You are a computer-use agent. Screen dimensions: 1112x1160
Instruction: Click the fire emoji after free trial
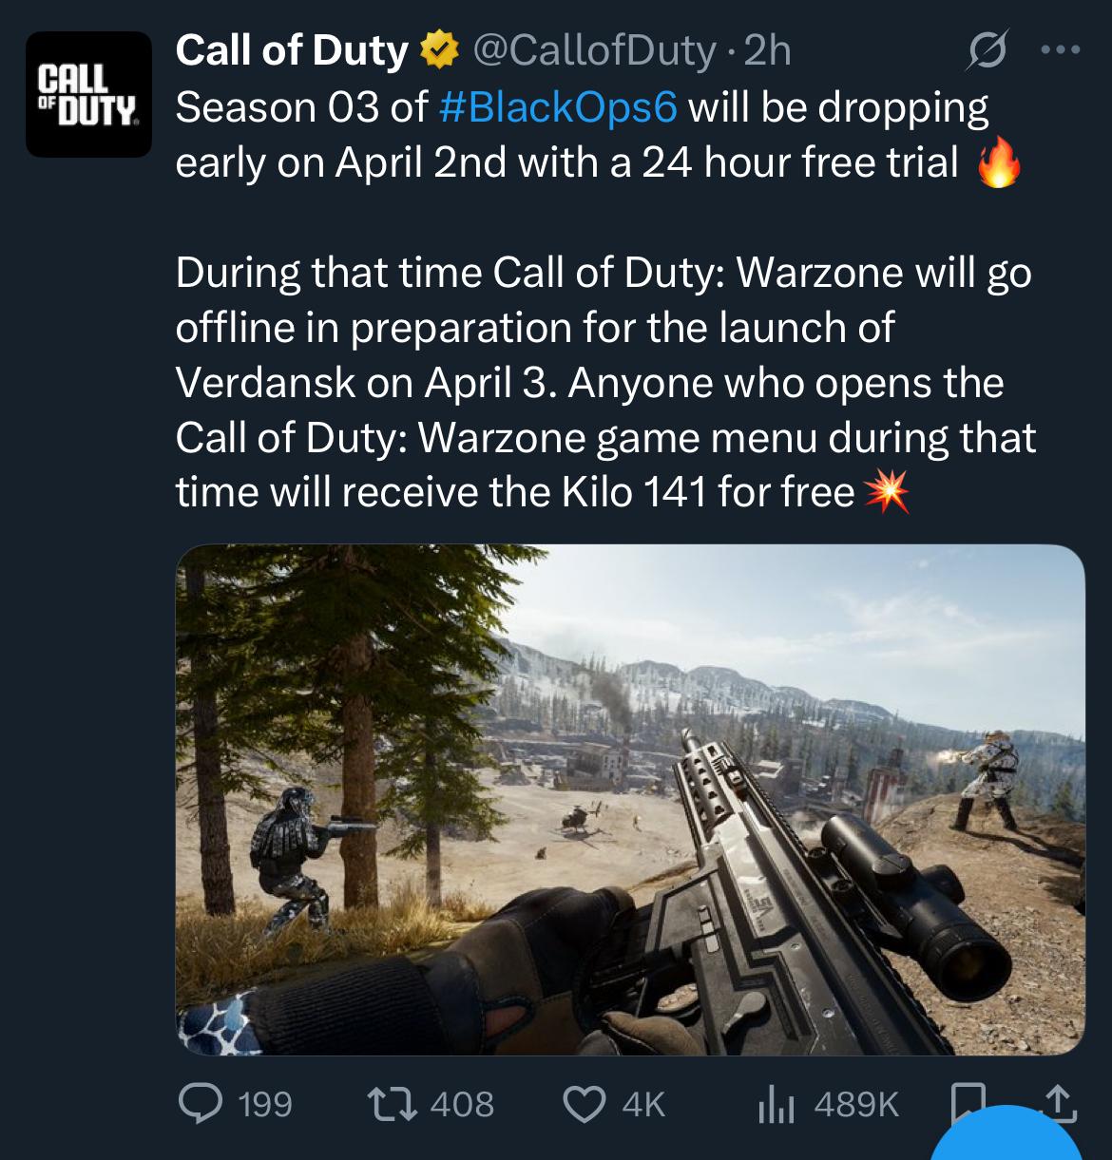(x=1000, y=164)
